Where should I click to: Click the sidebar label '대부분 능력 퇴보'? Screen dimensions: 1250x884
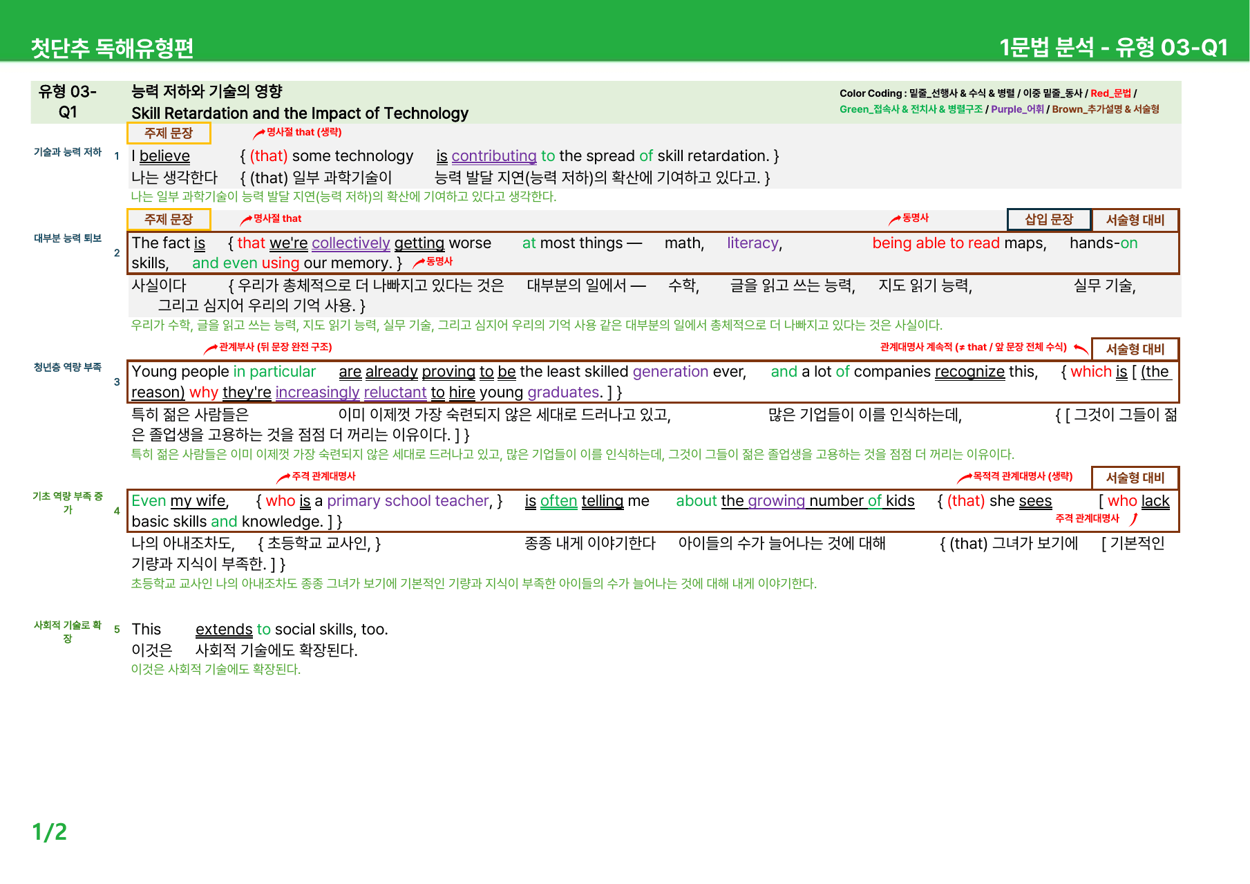point(68,238)
